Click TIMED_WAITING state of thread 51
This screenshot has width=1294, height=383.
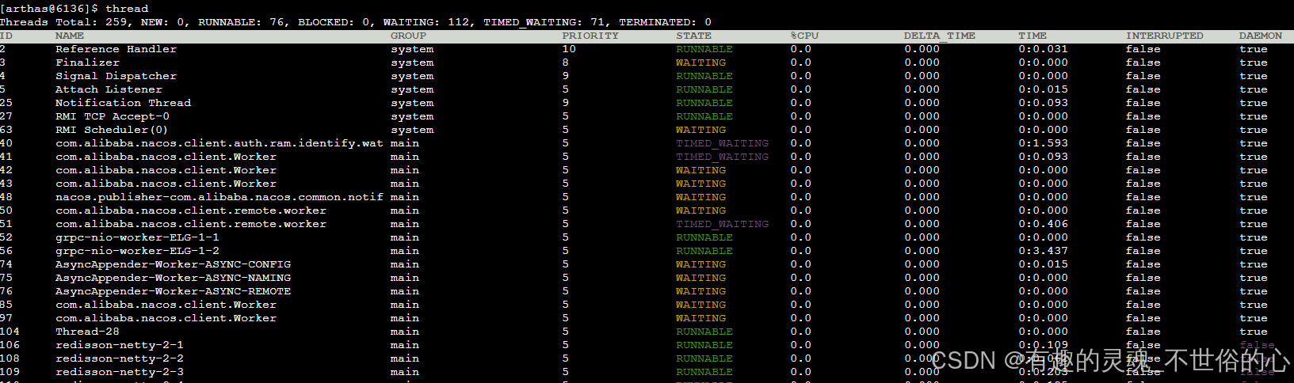coord(722,224)
